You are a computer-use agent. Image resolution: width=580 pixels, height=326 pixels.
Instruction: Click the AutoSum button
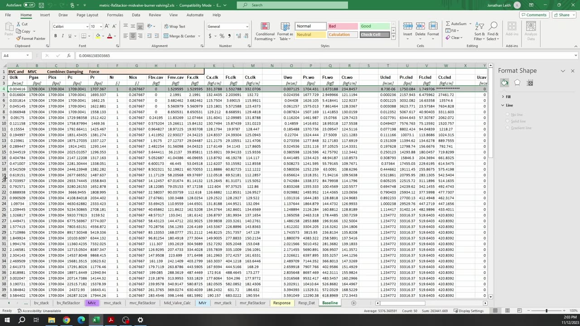point(457,24)
